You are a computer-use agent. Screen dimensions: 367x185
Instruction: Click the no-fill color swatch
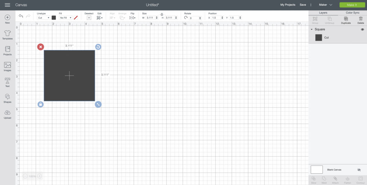point(76,18)
